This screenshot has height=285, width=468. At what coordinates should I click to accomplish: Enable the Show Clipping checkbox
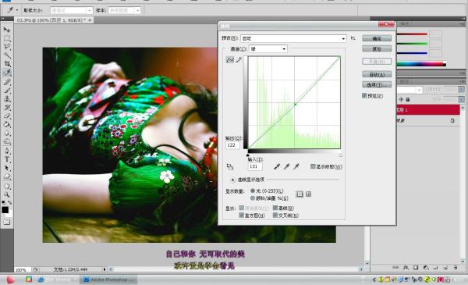pyautogui.click(x=313, y=166)
